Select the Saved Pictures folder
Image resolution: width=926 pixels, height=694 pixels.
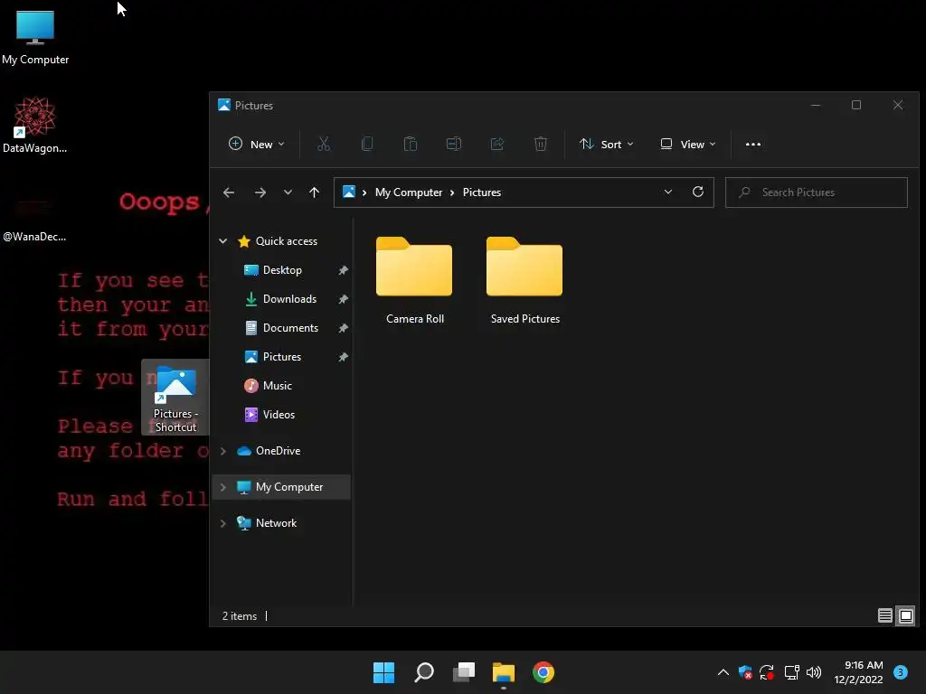coord(525,280)
